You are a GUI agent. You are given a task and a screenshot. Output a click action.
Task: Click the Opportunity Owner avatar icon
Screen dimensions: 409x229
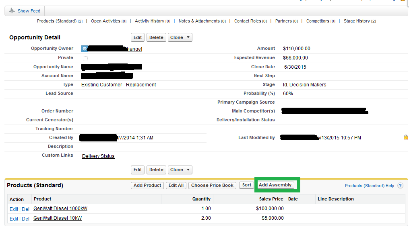pyautogui.click(x=84, y=49)
